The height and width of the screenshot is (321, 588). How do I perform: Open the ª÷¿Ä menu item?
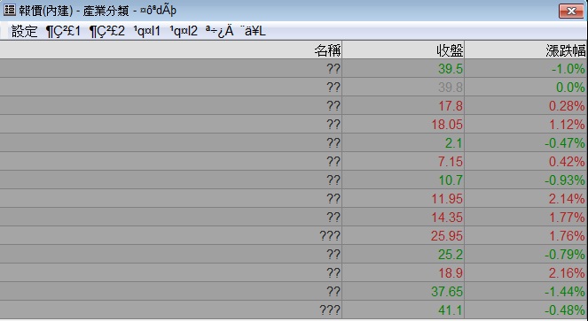pyautogui.click(x=219, y=31)
